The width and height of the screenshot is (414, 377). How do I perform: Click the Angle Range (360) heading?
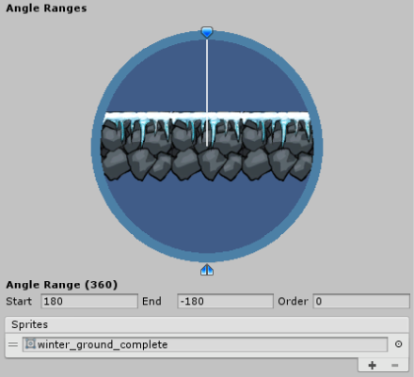pos(62,285)
